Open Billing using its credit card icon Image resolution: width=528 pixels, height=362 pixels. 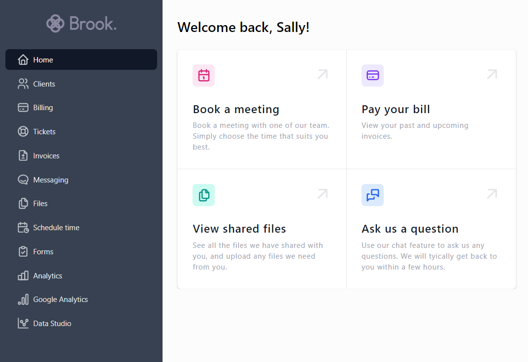[x=23, y=107]
